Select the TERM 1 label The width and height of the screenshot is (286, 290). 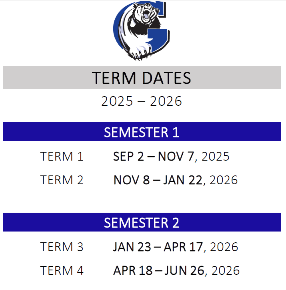pyautogui.click(x=62, y=156)
